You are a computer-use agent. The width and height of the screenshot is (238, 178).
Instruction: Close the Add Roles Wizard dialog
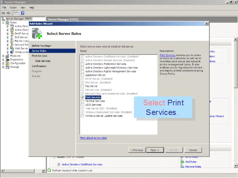(206, 24)
